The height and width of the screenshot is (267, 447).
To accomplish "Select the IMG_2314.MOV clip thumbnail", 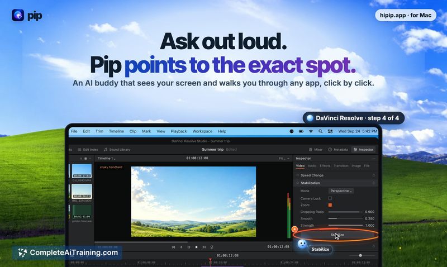I will (x=82, y=191).
